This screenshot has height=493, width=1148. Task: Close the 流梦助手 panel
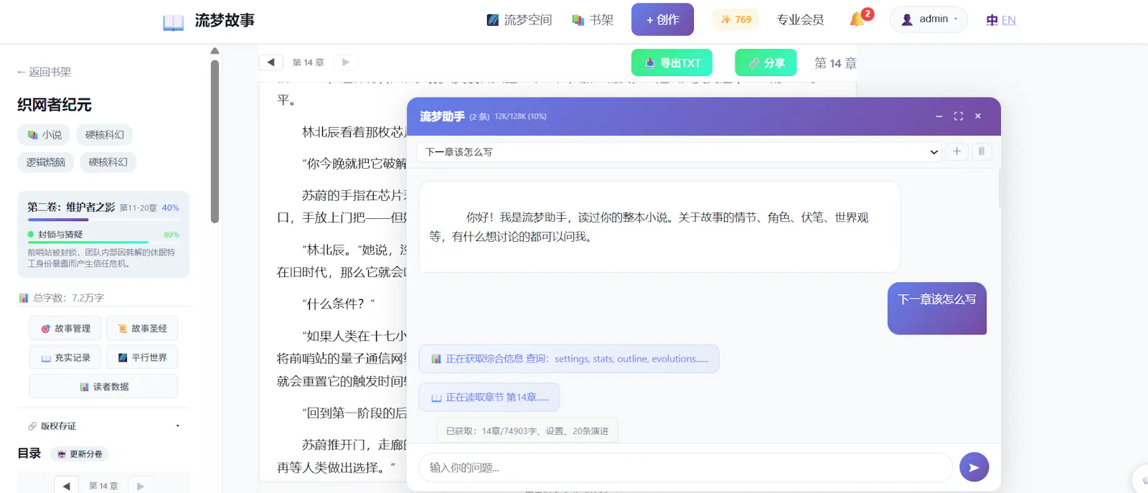(977, 116)
